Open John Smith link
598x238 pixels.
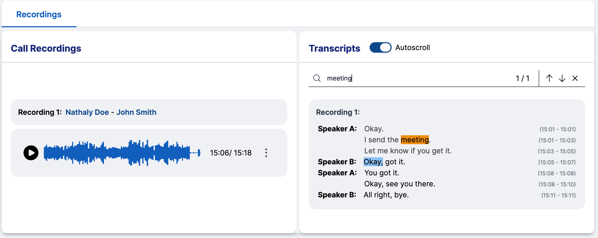136,112
